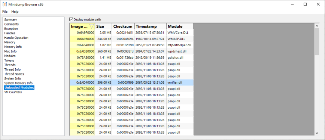Click image address 0x73A30000

[85, 57]
